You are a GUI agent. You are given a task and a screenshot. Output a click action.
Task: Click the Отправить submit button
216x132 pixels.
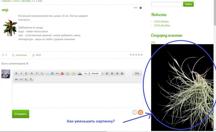(21, 114)
